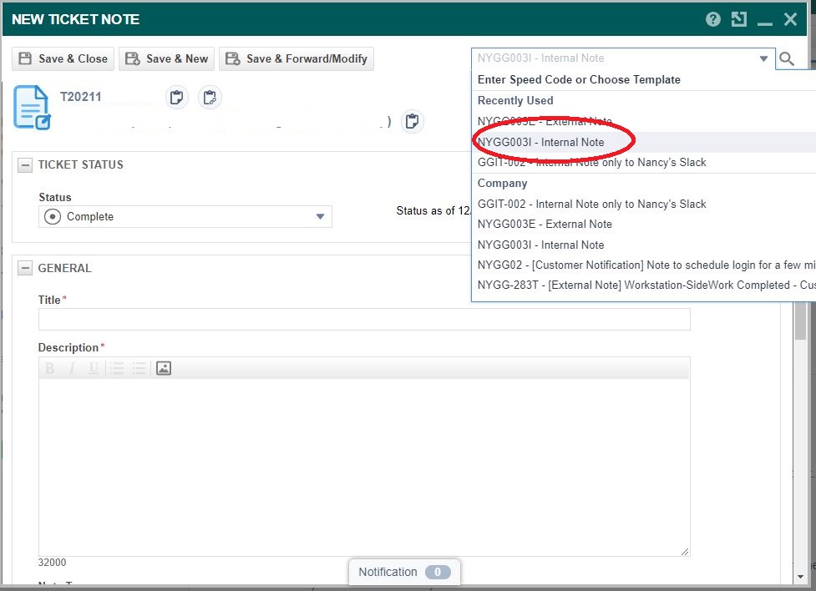Image resolution: width=816 pixels, height=591 pixels.
Task: Open the Status dropdown showing Complete
Action: tap(185, 217)
